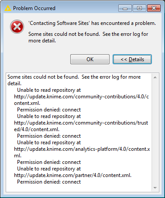Click the scrollbar down arrow in details
Screen dimensions: 165x198
pyautogui.click(x=155, y=188)
